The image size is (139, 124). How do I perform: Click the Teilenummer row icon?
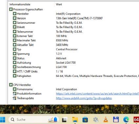pos(14,32)
